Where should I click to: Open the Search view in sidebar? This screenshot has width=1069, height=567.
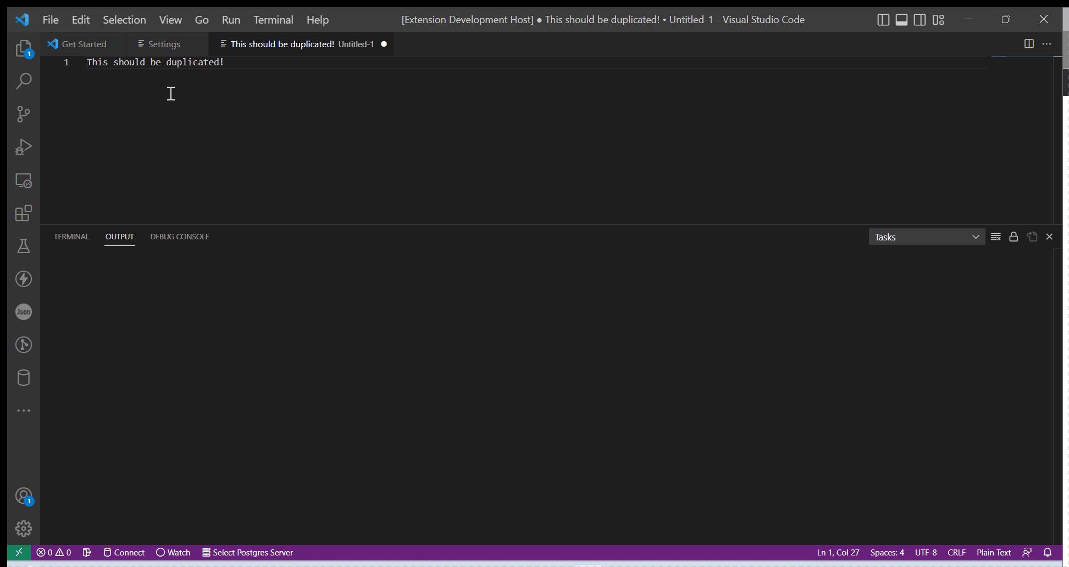pyautogui.click(x=24, y=81)
